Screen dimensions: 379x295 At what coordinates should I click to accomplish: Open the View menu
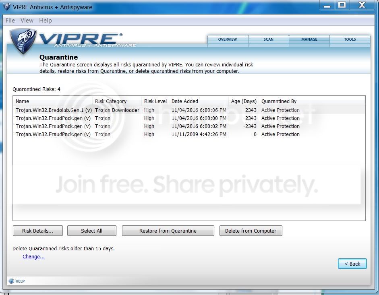coord(27,21)
